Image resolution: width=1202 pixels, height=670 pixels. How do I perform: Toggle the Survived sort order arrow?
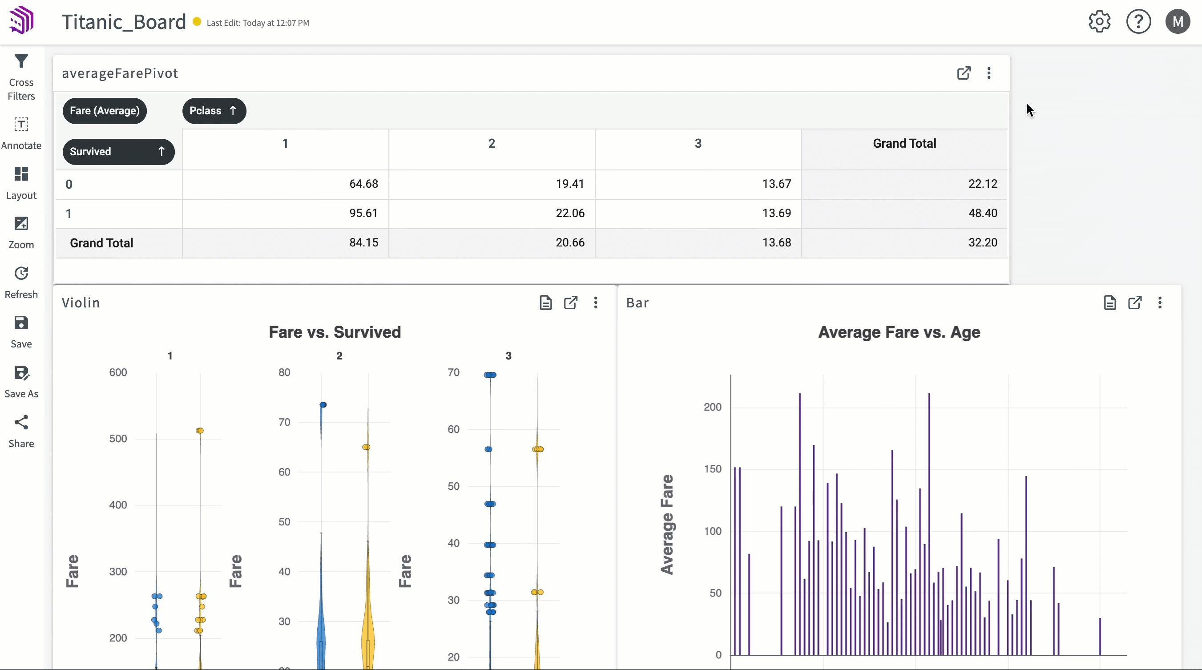click(x=161, y=151)
